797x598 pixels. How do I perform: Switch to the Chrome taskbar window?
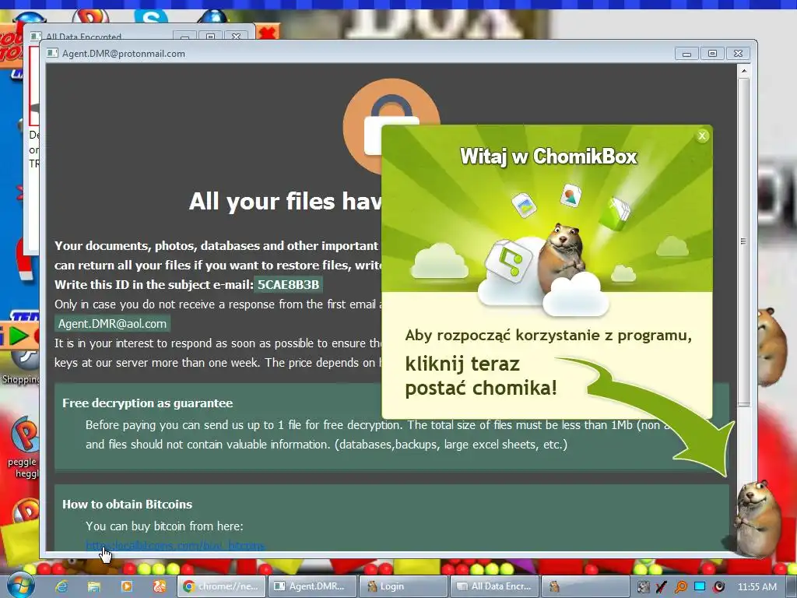pos(221,586)
